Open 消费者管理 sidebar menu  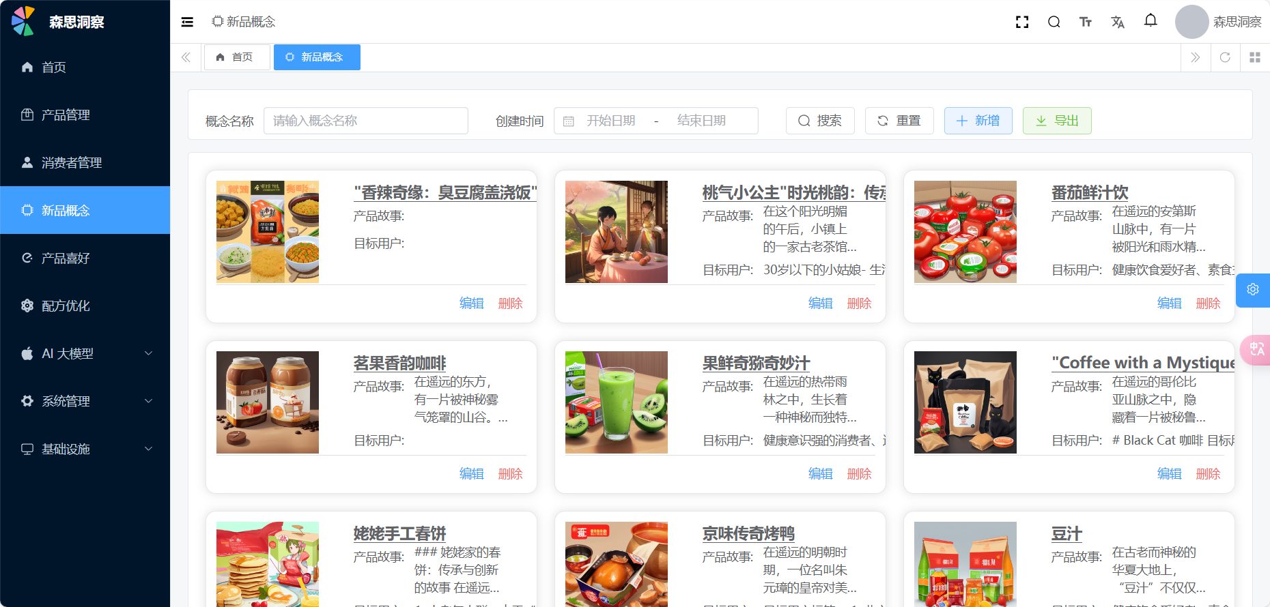point(85,162)
